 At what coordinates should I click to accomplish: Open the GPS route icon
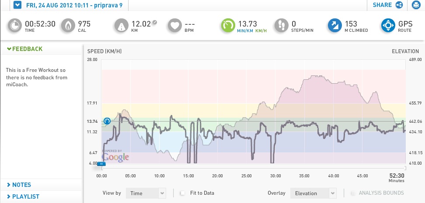[x=388, y=26]
